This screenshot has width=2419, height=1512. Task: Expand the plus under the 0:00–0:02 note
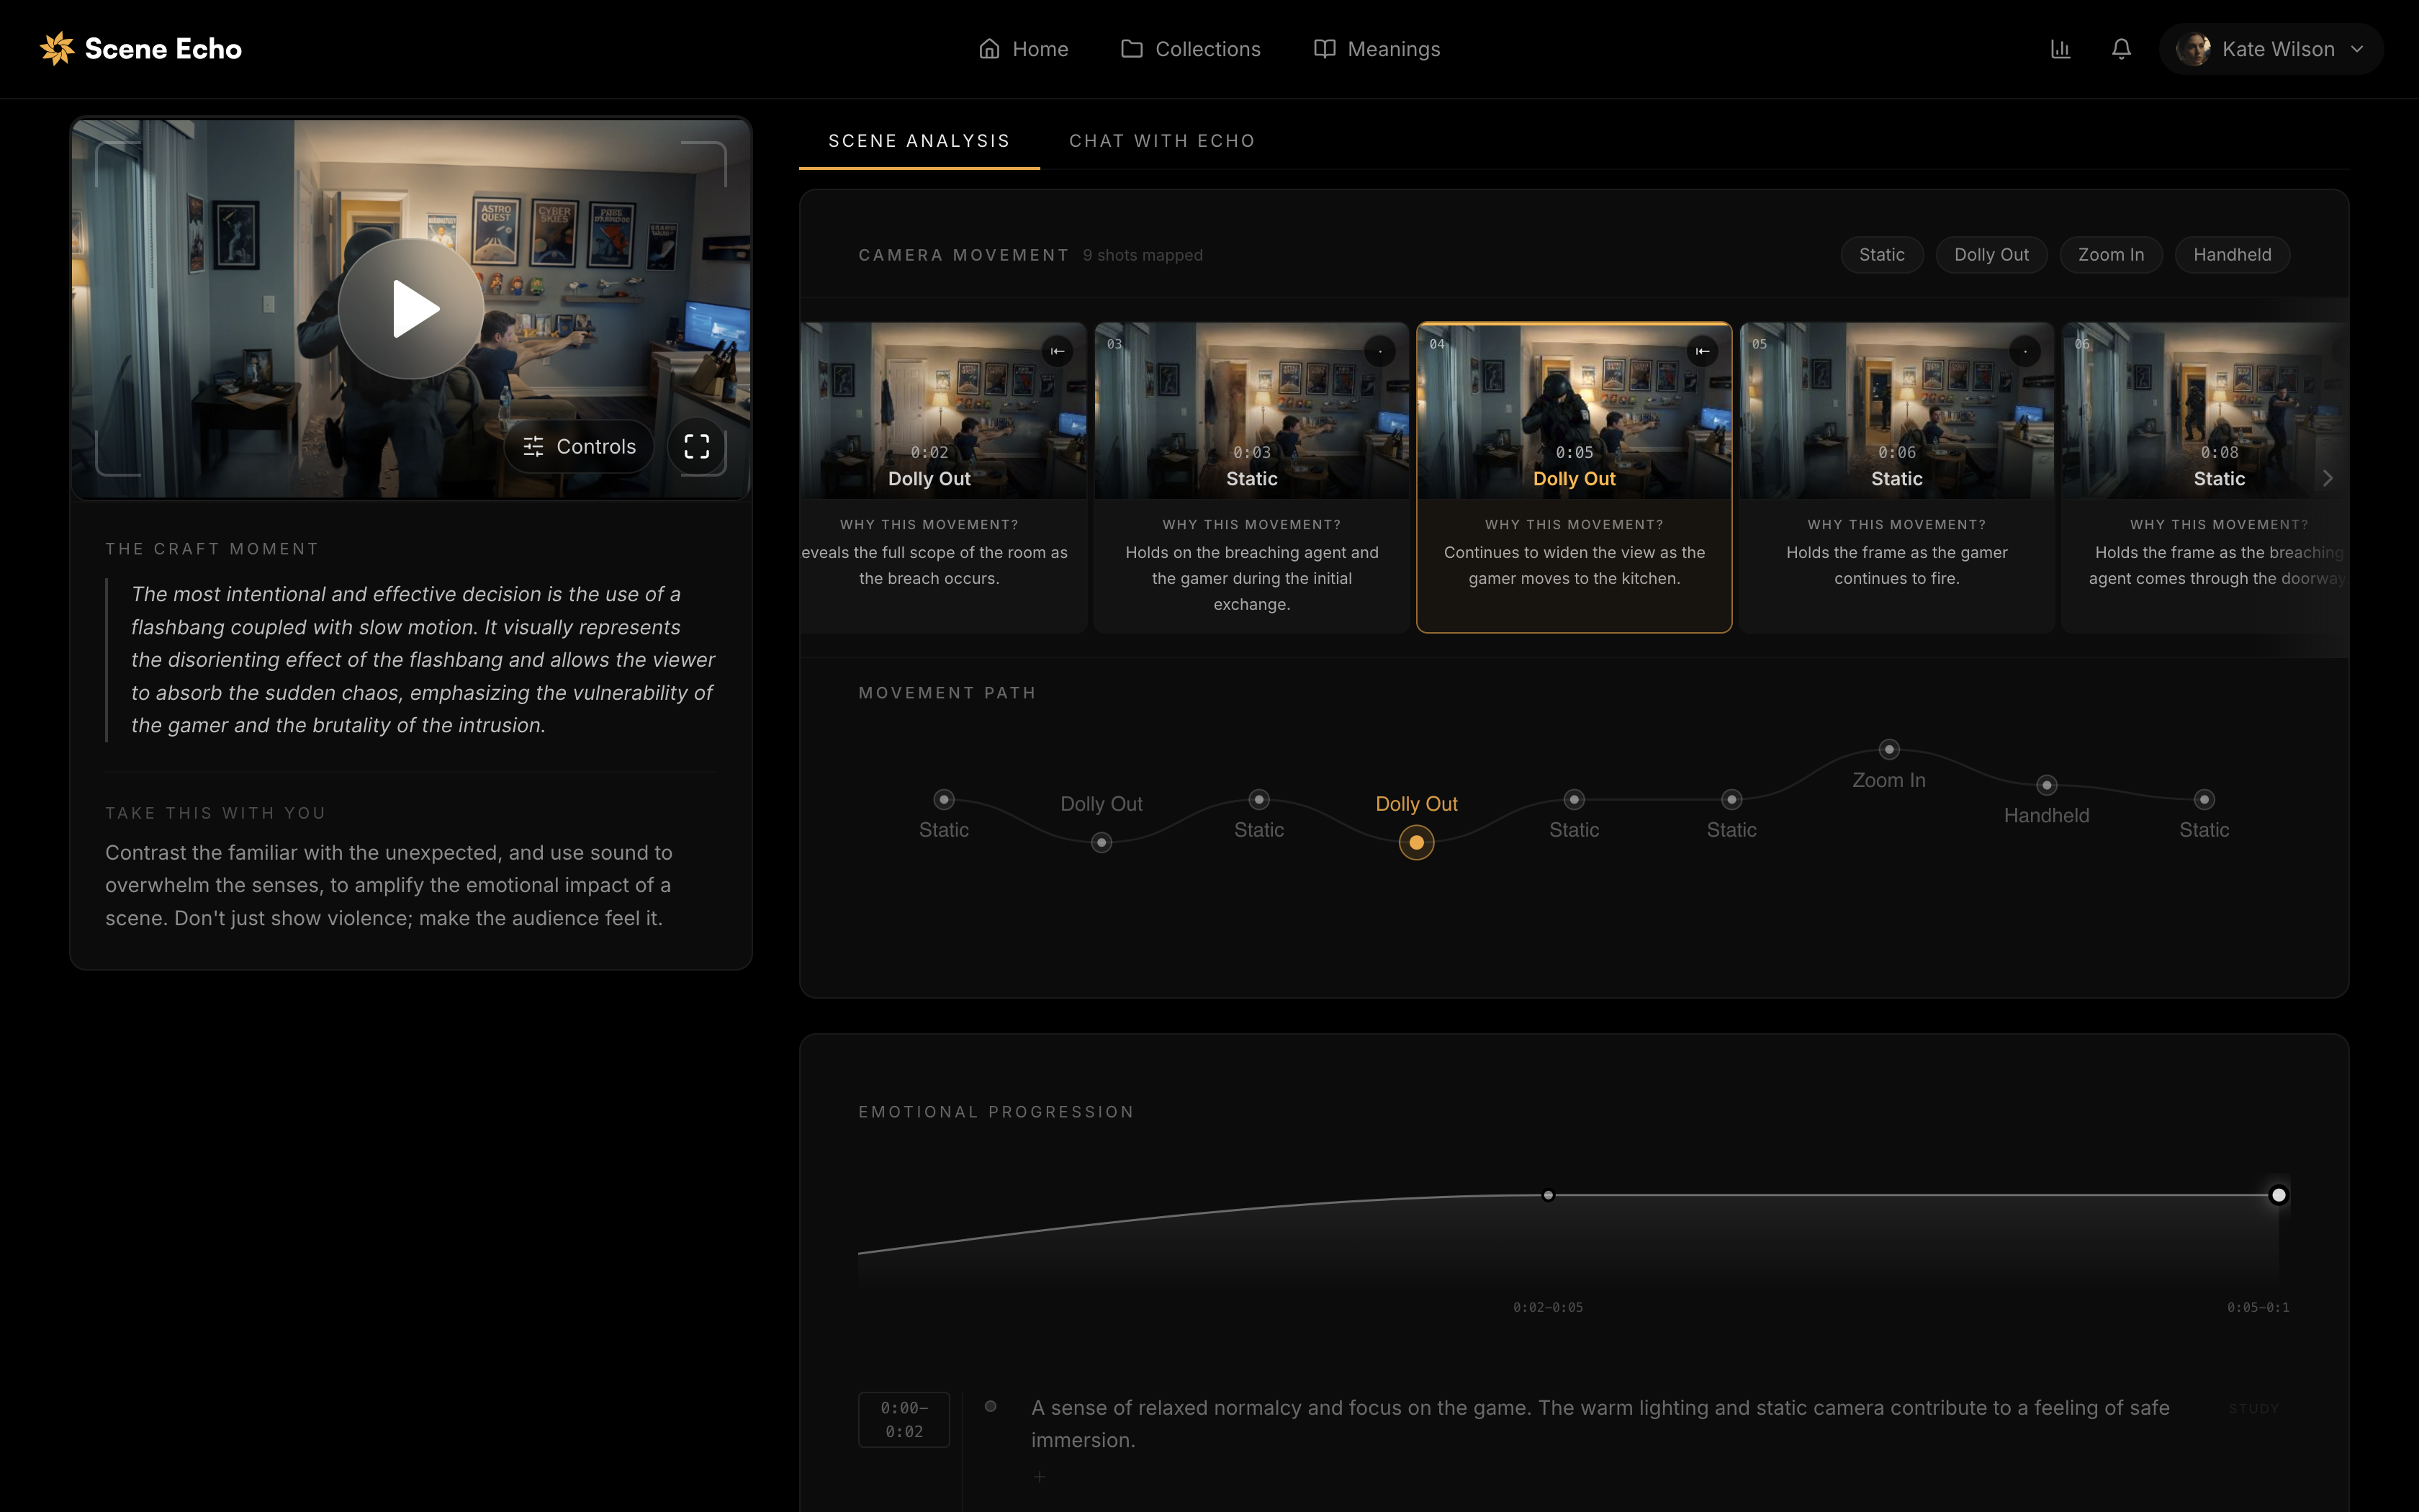pyautogui.click(x=1040, y=1477)
